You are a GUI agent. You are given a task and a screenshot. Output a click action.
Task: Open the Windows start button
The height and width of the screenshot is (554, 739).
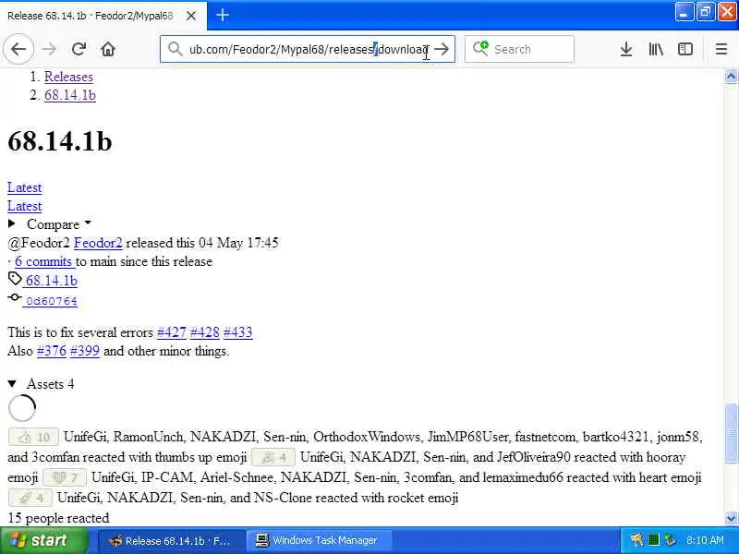43,540
